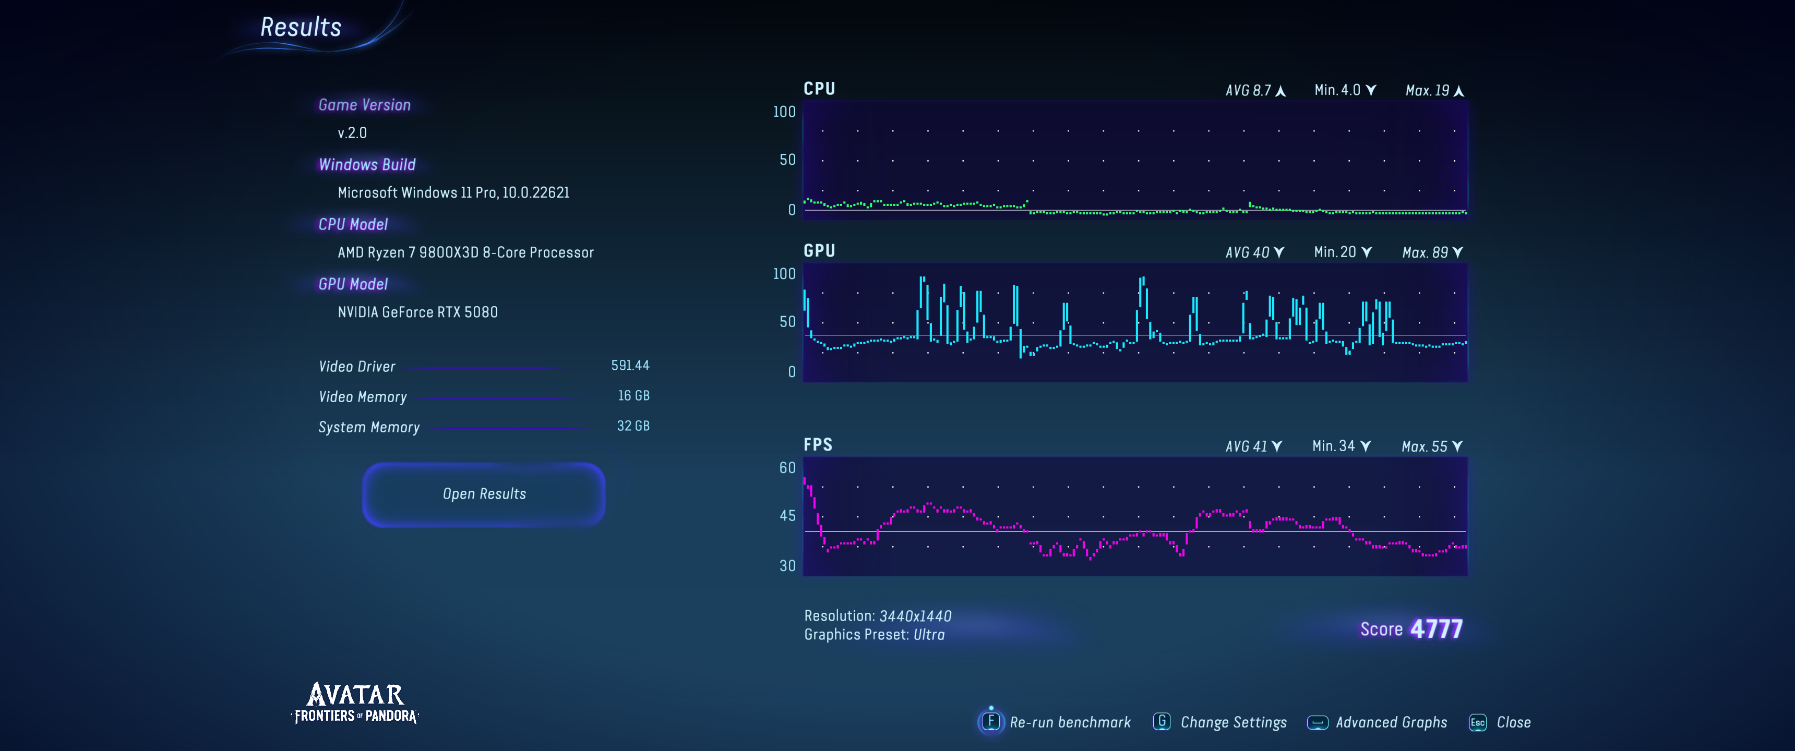The width and height of the screenshot is (1795, 751).
Task: Open the benchmark results file
Action: 484,494
